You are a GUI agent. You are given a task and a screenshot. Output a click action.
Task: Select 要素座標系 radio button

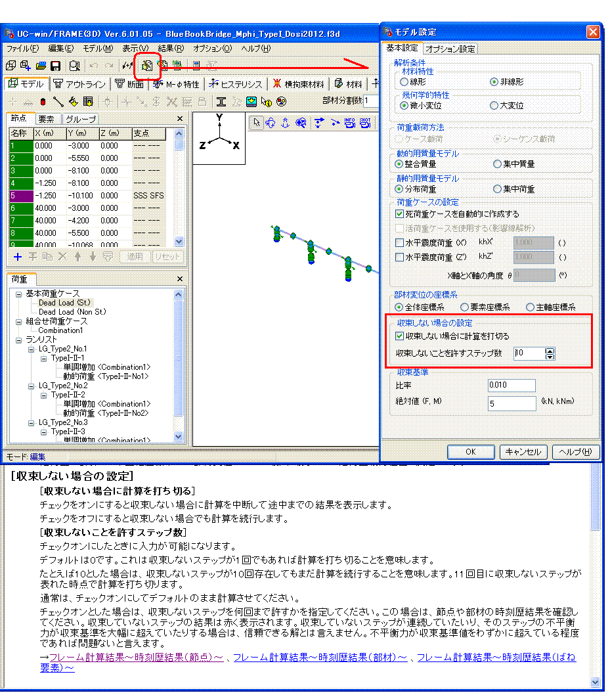click(464, 307)
